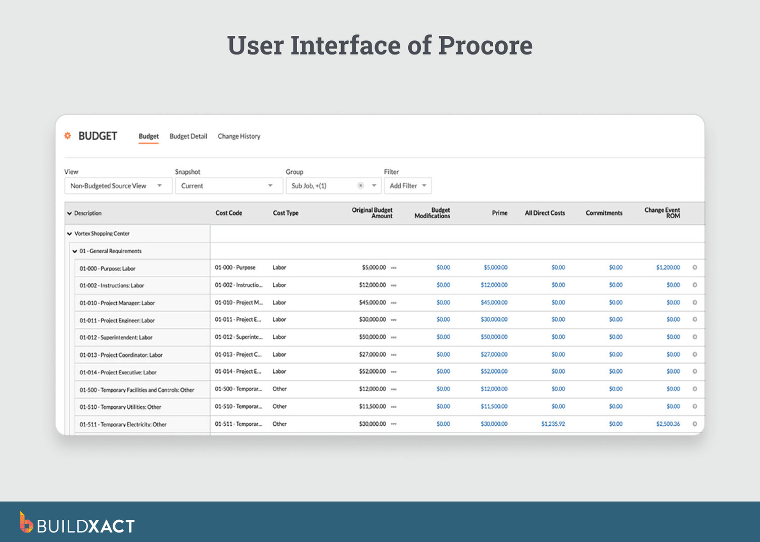Open the $1,200.00 Change Event ROM link

pos(668,268)
